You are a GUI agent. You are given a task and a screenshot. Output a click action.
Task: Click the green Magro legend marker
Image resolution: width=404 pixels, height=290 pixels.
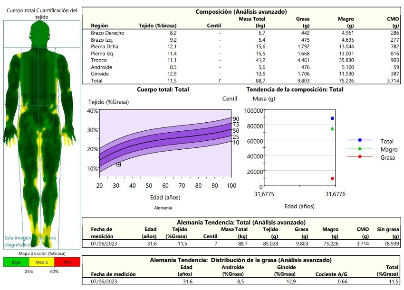click(360, 148)
